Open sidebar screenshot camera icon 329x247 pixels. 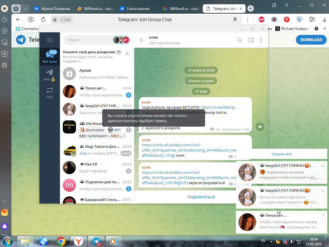4,42
